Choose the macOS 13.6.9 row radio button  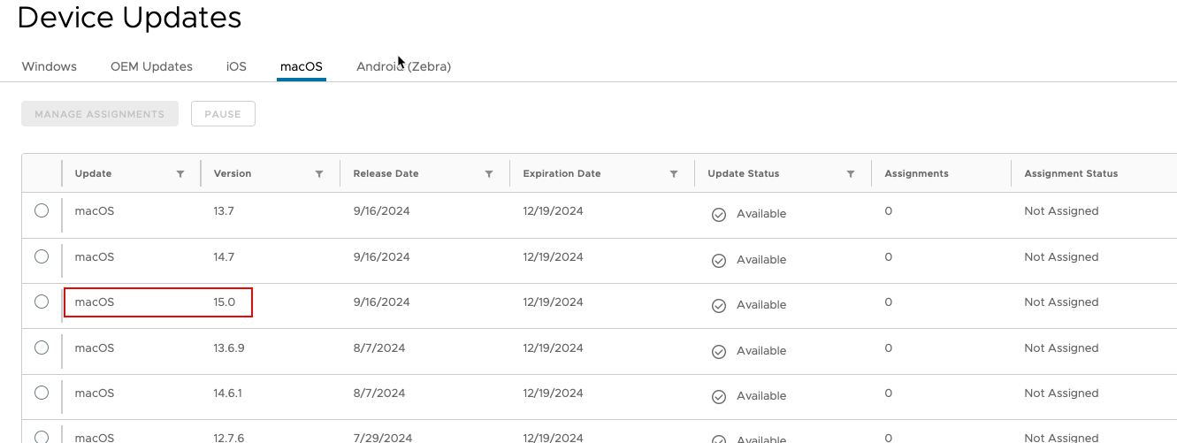(x=42, y=348)
